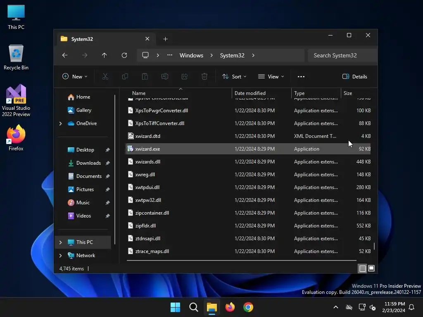
Task: Click the vertical scrollbar thumb in file list
Action: (x=374, y=246)
